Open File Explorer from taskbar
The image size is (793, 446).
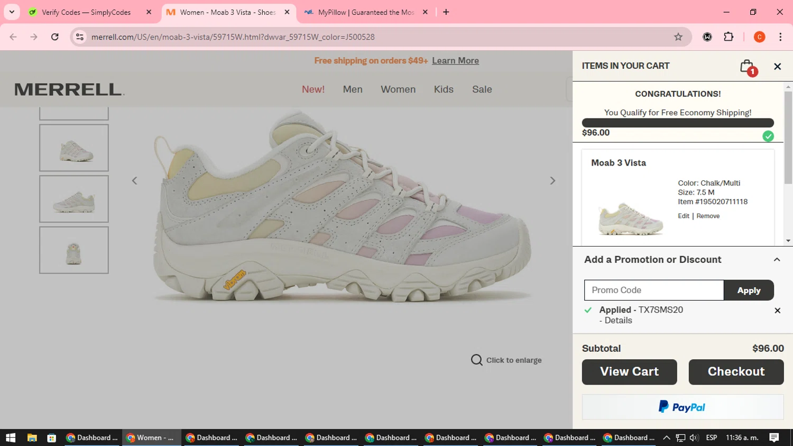[x=32, y=438]
